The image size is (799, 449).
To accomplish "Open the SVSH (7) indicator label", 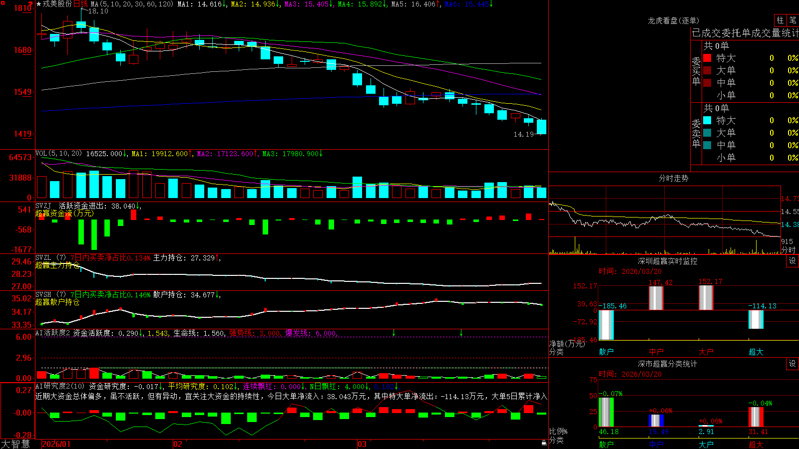I will (x=50, y=294).
